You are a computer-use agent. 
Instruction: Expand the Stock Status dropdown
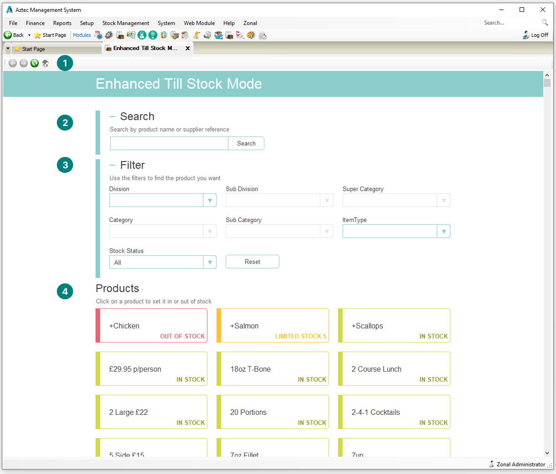209,262
